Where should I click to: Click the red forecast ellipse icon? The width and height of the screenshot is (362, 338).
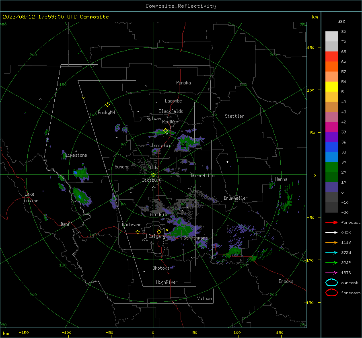(x=331, y=293)
